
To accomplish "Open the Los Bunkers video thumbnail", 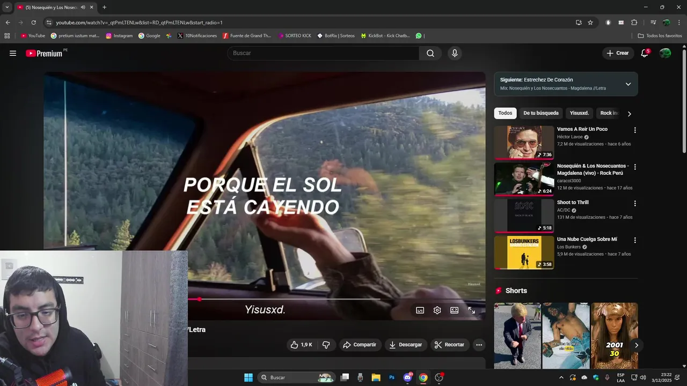I will 524,252.
